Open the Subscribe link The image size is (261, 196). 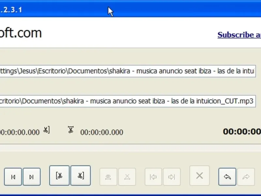point(239,35)
